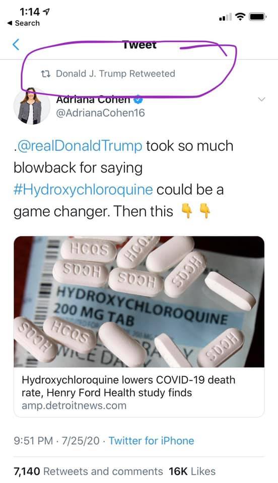Tap the cellular signal bars icon

(225, 17)
